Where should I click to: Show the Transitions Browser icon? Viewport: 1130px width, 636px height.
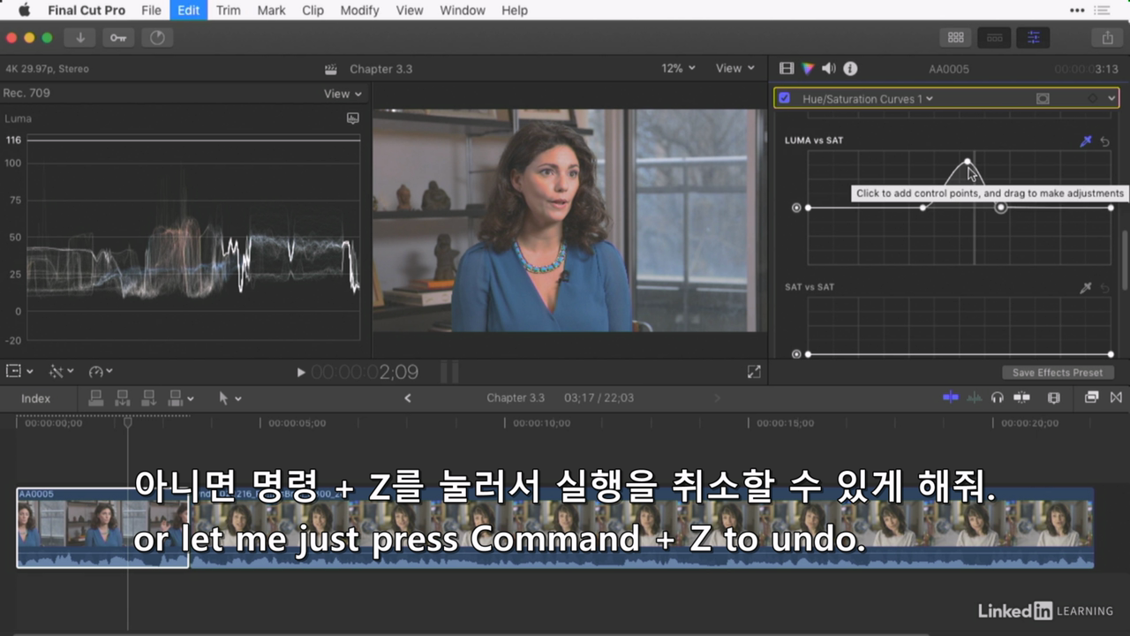(1116, 397)
